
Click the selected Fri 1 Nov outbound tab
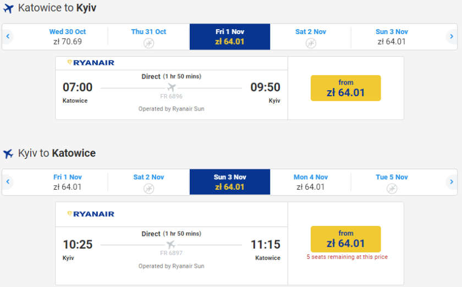coord(230,37)
